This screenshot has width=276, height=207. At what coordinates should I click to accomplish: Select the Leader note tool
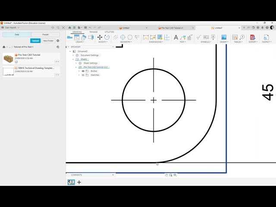point(183,38)
